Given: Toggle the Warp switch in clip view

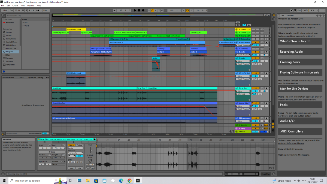Looking at the screenshot, I should point(72,145).
